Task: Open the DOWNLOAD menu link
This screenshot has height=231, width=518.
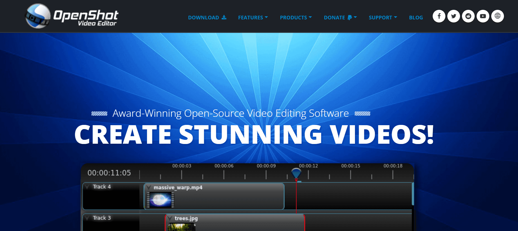Action: click(207, 17)
